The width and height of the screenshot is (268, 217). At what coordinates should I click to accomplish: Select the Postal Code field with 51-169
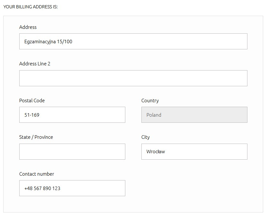click(72, 115)
